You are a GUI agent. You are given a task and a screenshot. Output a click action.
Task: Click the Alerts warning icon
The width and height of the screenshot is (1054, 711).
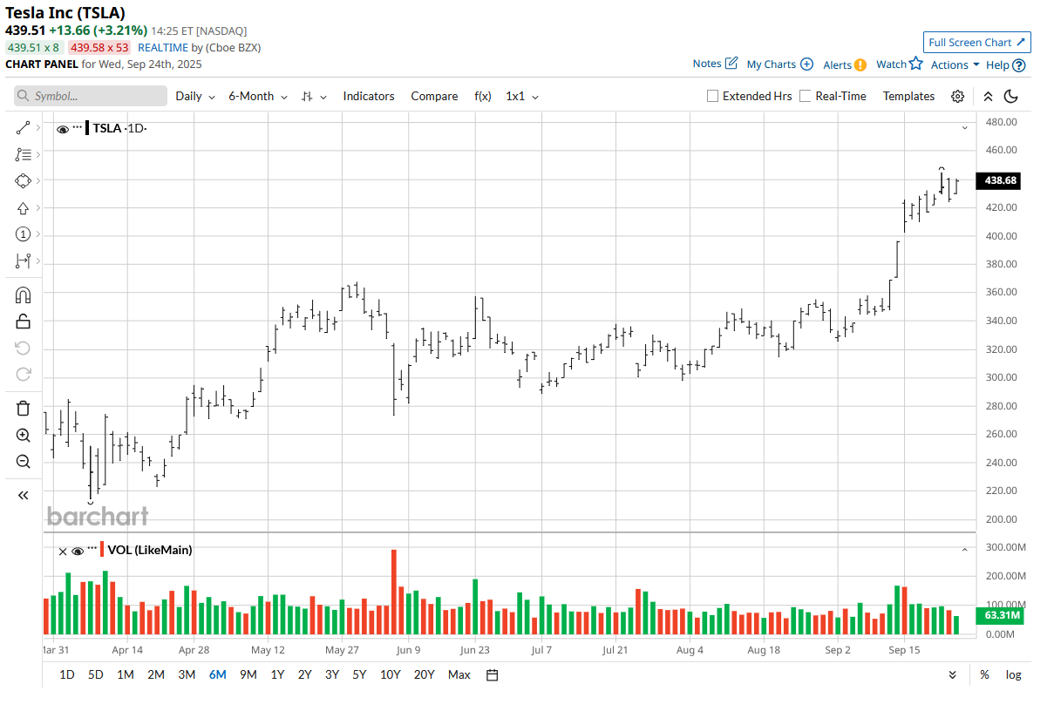tap(860, 64)
